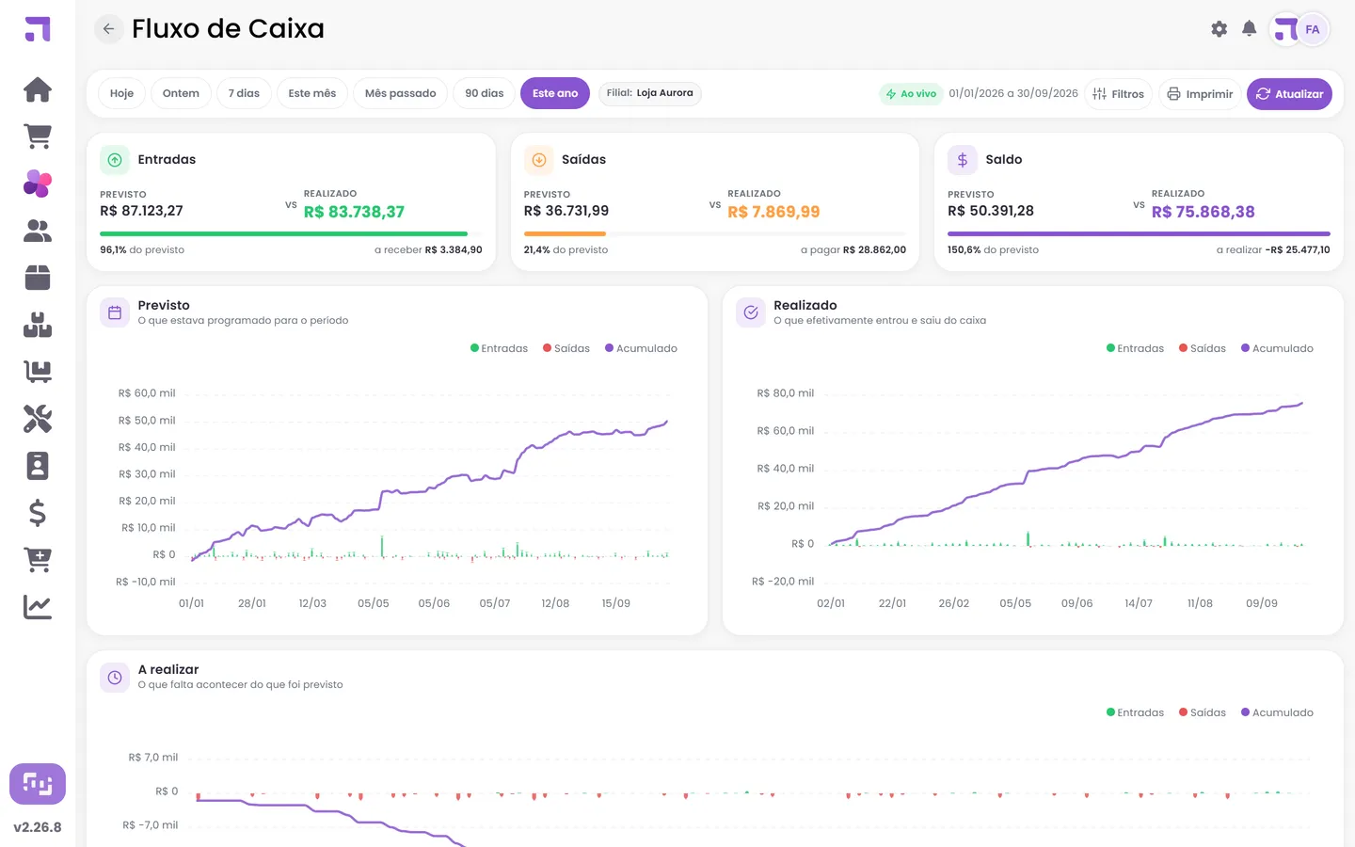Screen dimensions: 1355x847
Task: Refresh data with the Atualizar button
Action: (1289, 94)
